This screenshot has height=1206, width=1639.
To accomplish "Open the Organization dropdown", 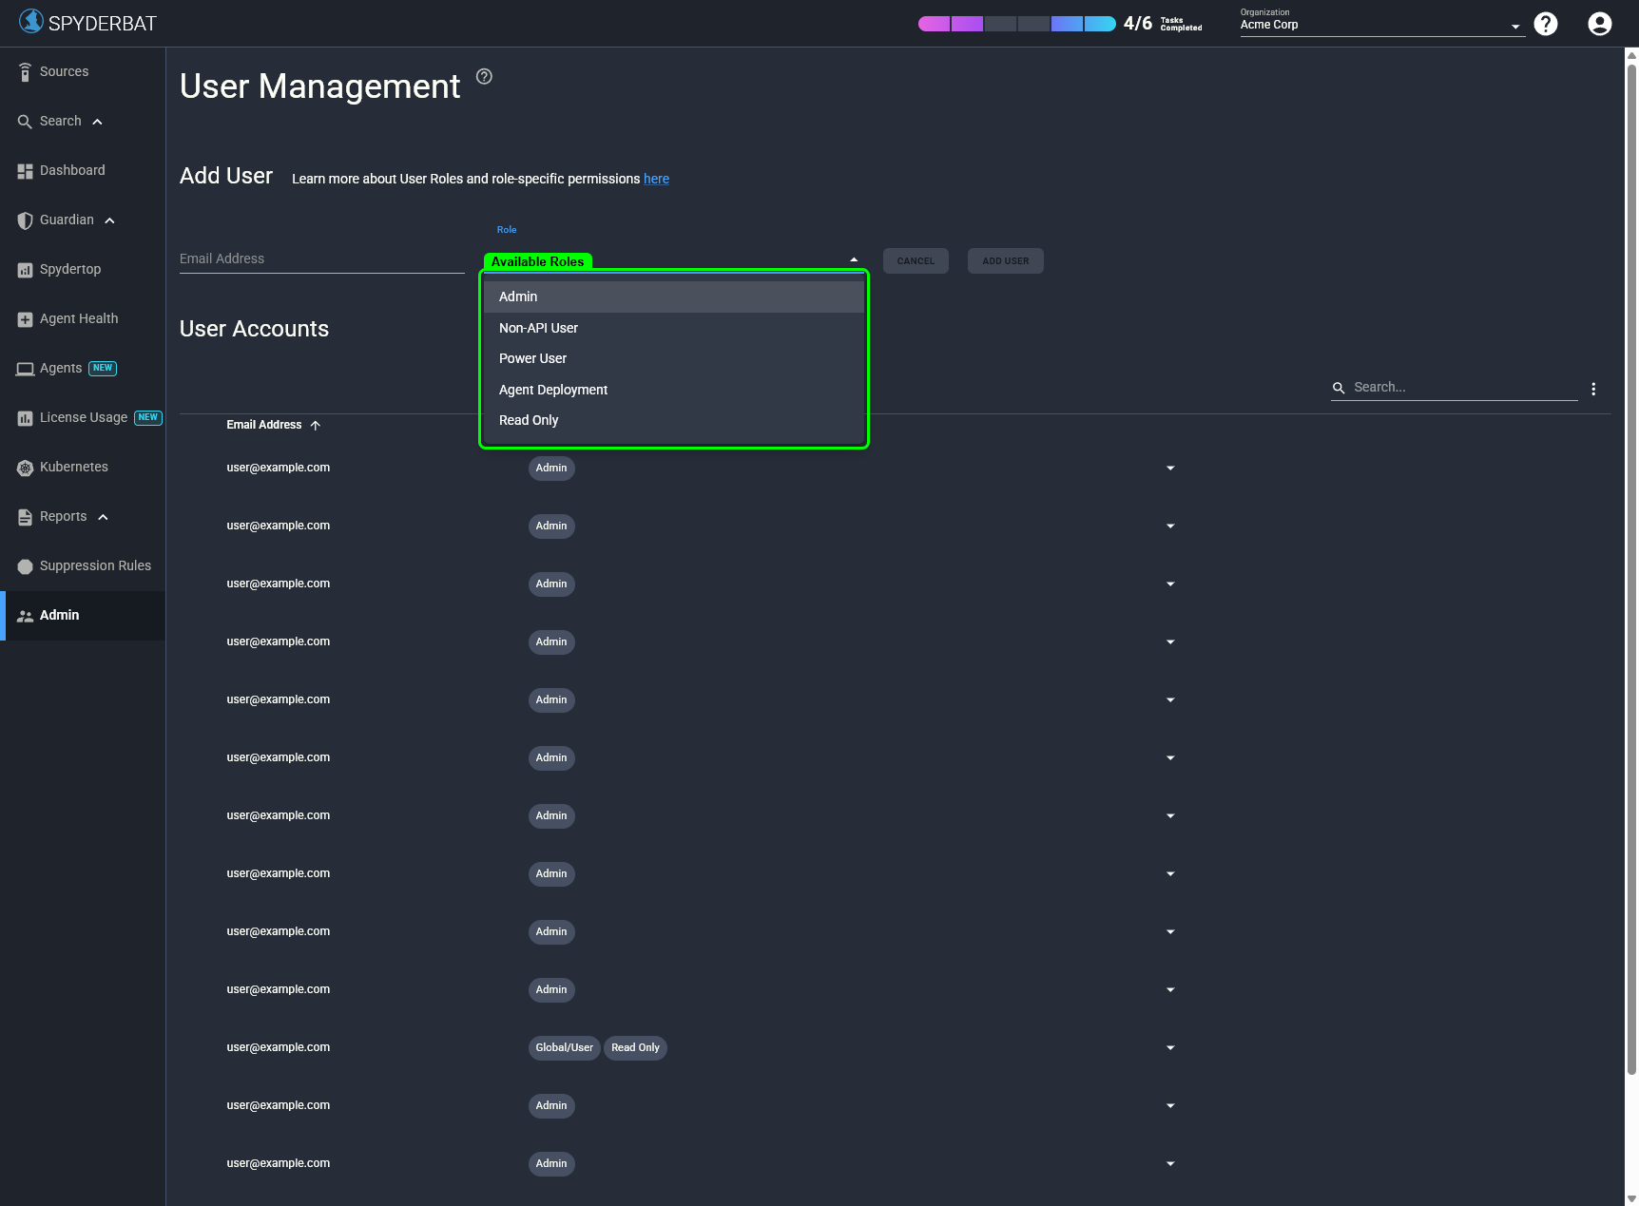I will coord(1514,24).
